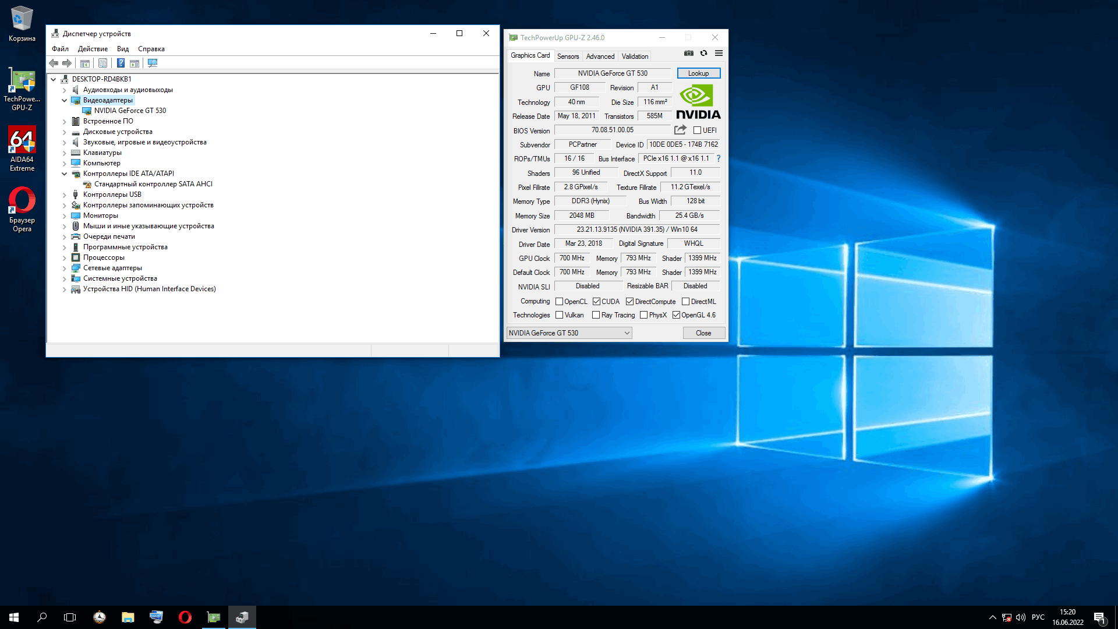Click the Back arrow in Device Manager toolbar
Viewport: 1118px width, 629px height.
tap(54, 63)
